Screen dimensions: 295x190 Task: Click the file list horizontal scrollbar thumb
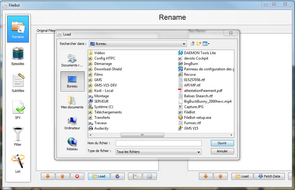click(x=142, y=135)
